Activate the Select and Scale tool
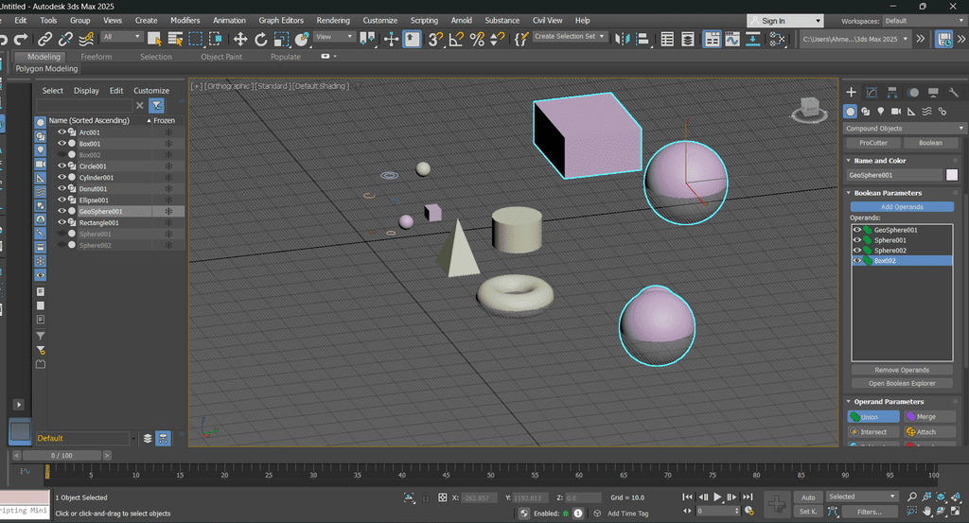 click(281, 40)
